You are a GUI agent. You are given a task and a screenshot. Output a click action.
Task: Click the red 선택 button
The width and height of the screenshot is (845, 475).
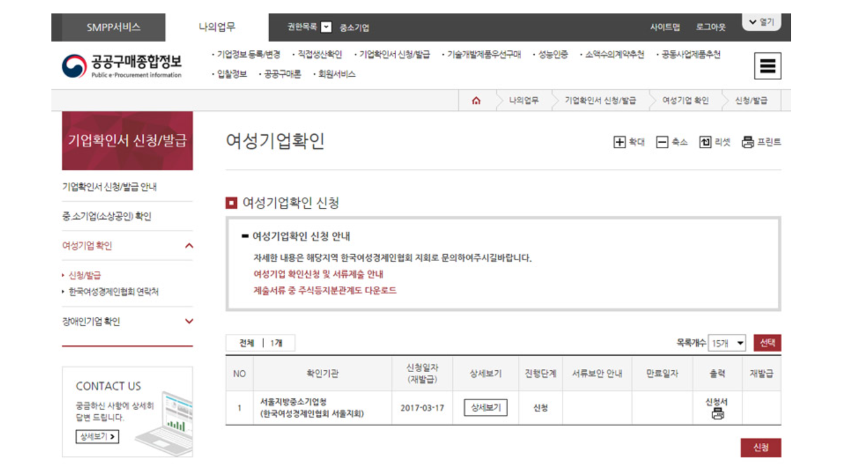[x=767, y=343]
